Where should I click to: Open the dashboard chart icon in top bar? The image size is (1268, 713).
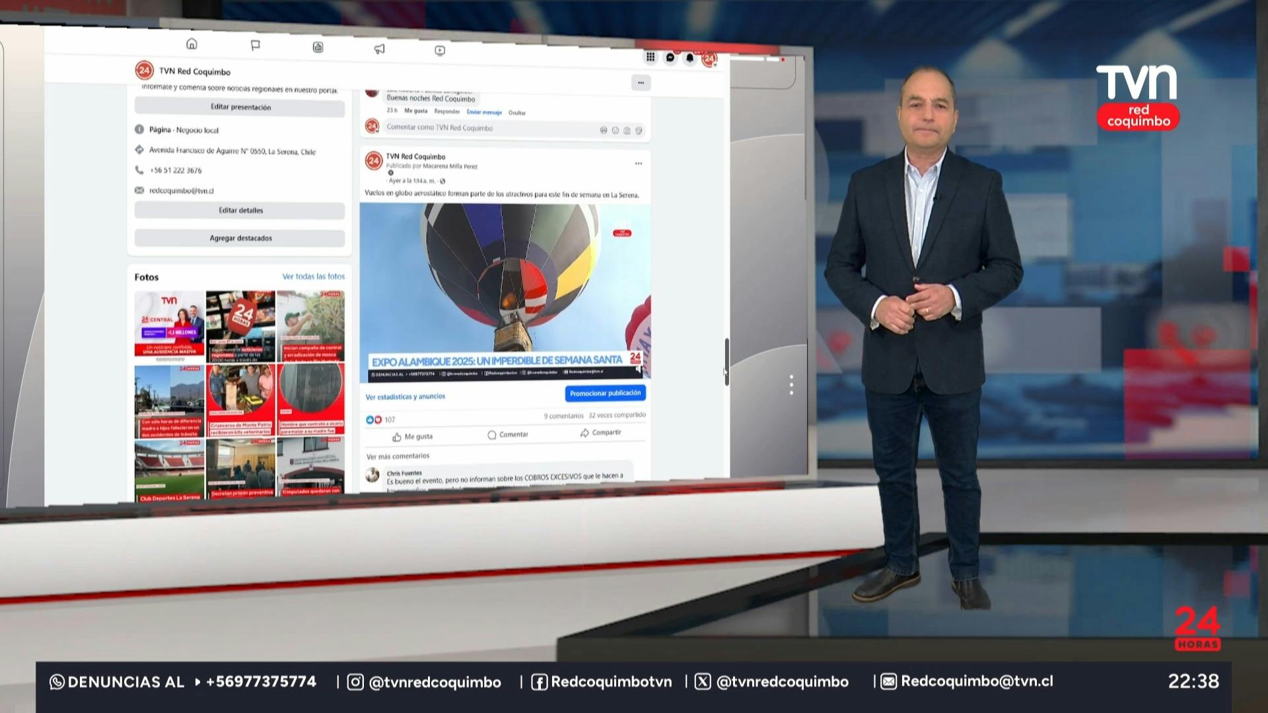(318, 47)
